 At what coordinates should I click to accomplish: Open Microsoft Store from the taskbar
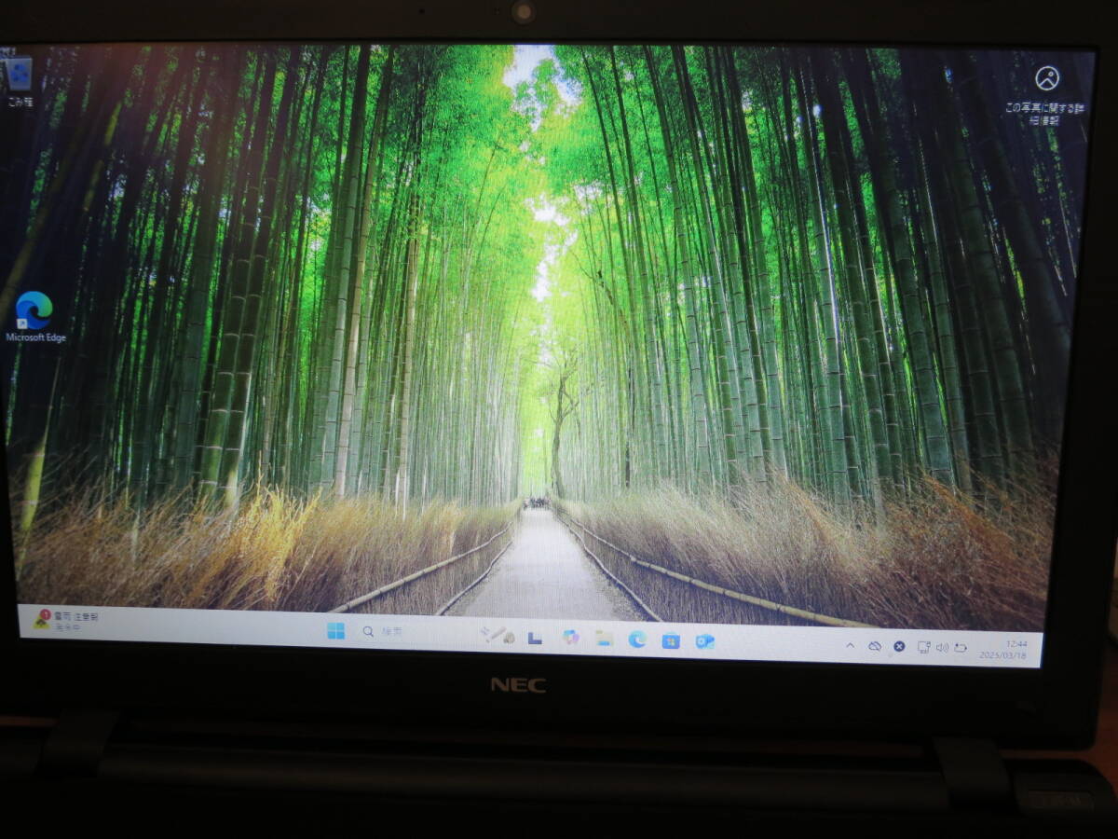pyautogui.click(x=671, y=640)
